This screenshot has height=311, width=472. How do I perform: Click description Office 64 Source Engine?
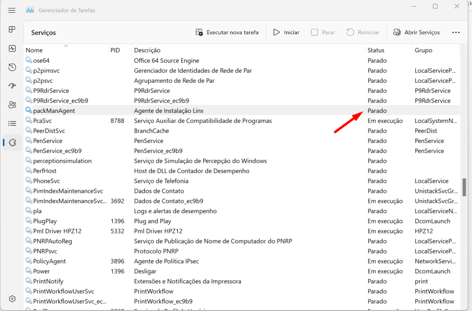(166, 61)
